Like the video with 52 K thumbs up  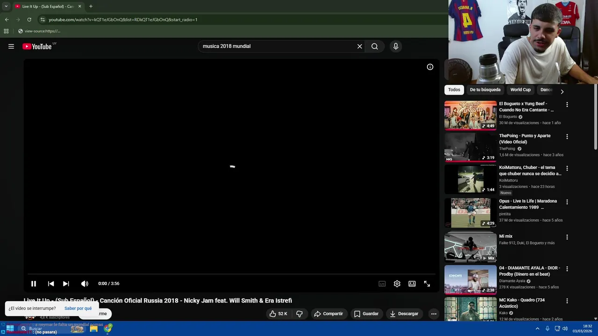click(278, 314)
